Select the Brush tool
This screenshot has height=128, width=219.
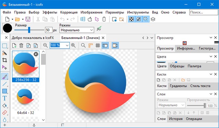pos(4,76)
